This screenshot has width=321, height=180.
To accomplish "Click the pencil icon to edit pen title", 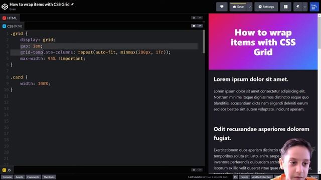I will point(72,4).
